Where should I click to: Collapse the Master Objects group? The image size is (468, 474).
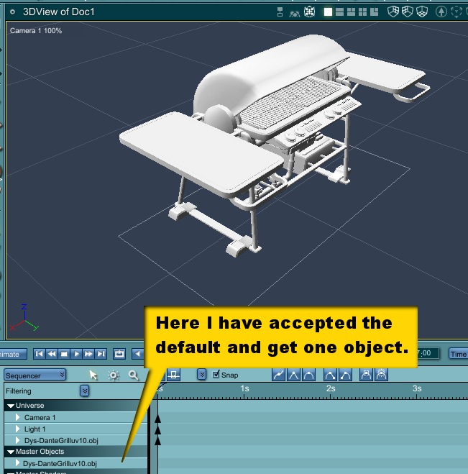10,452
